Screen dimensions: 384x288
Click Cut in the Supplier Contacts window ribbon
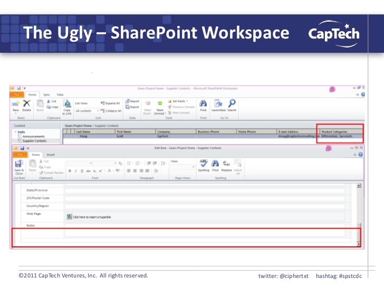[52, 101]
